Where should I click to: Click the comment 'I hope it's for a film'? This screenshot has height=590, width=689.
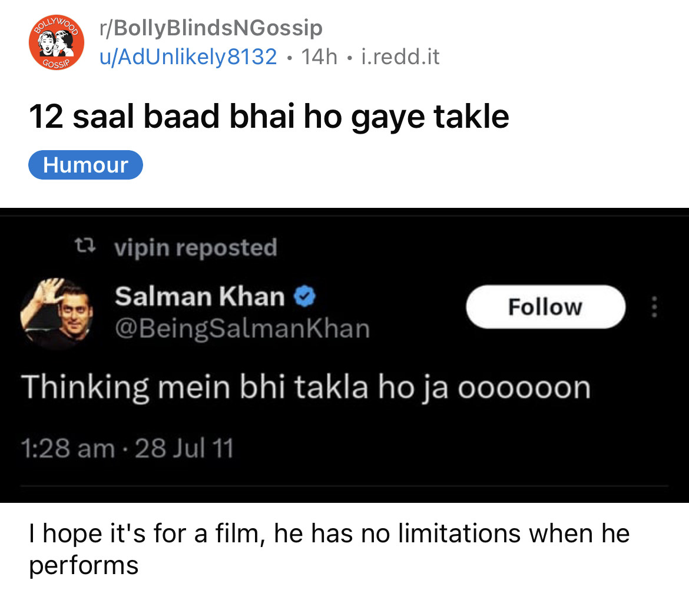point(329,533)
